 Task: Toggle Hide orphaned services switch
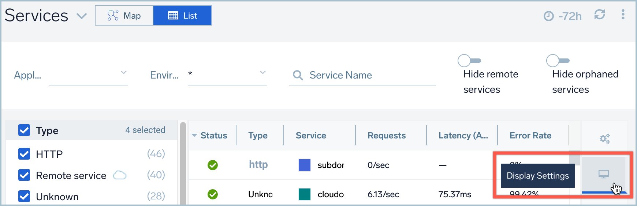pos(558,61)
